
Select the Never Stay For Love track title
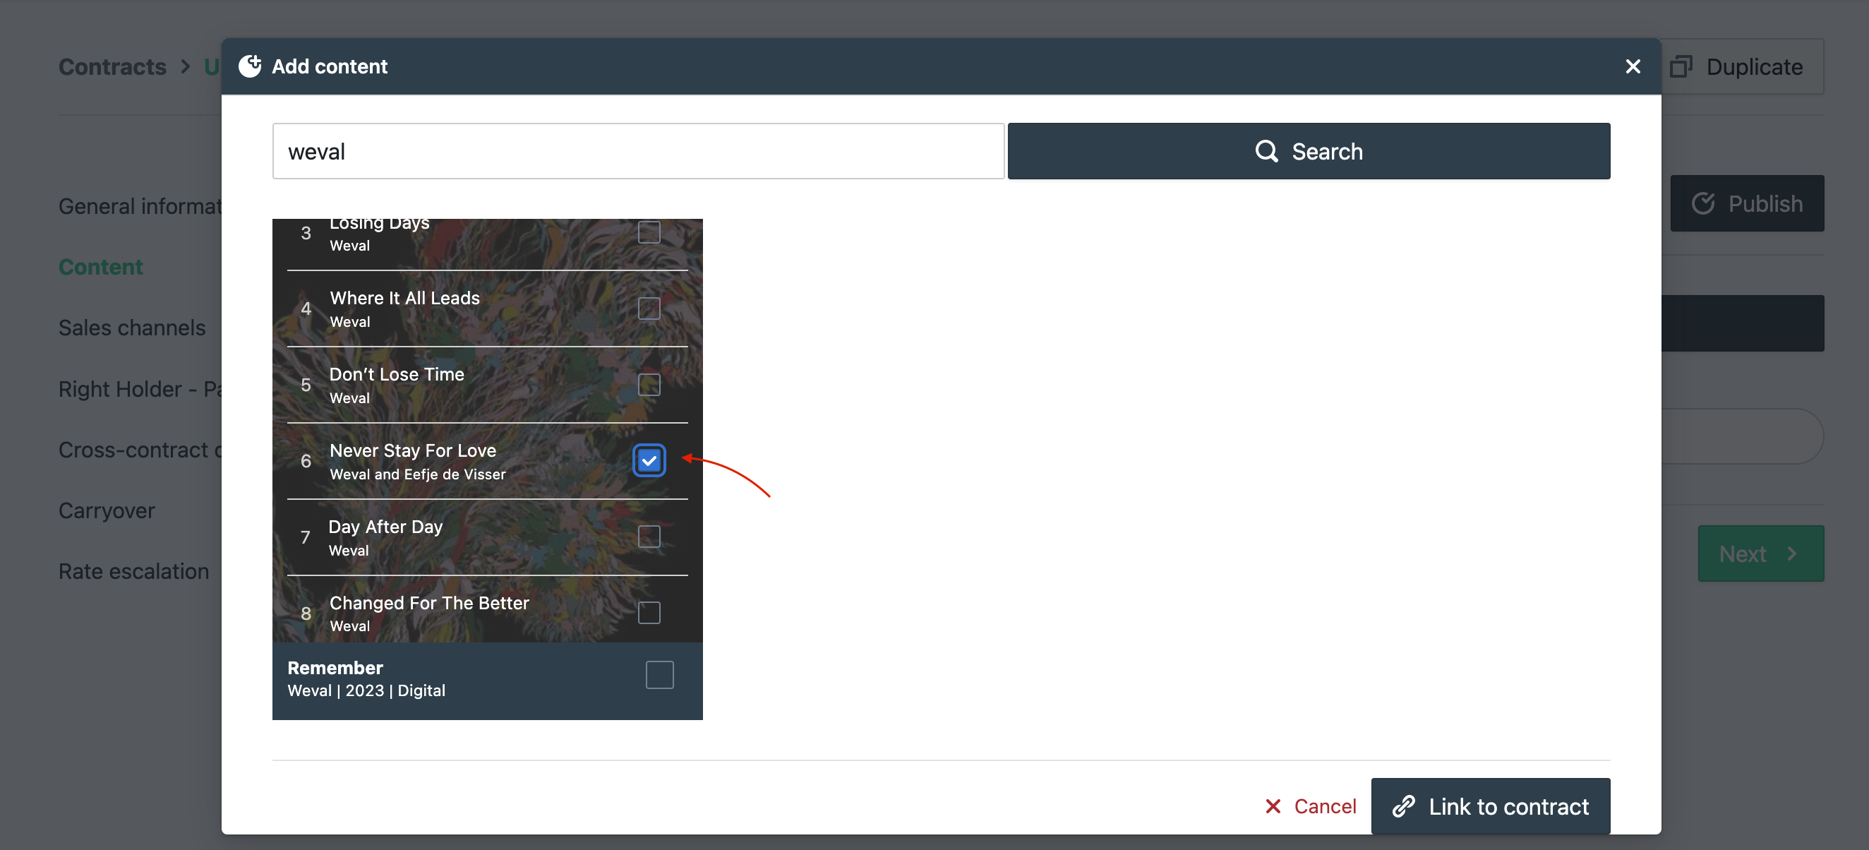click(x=413, y=451)
